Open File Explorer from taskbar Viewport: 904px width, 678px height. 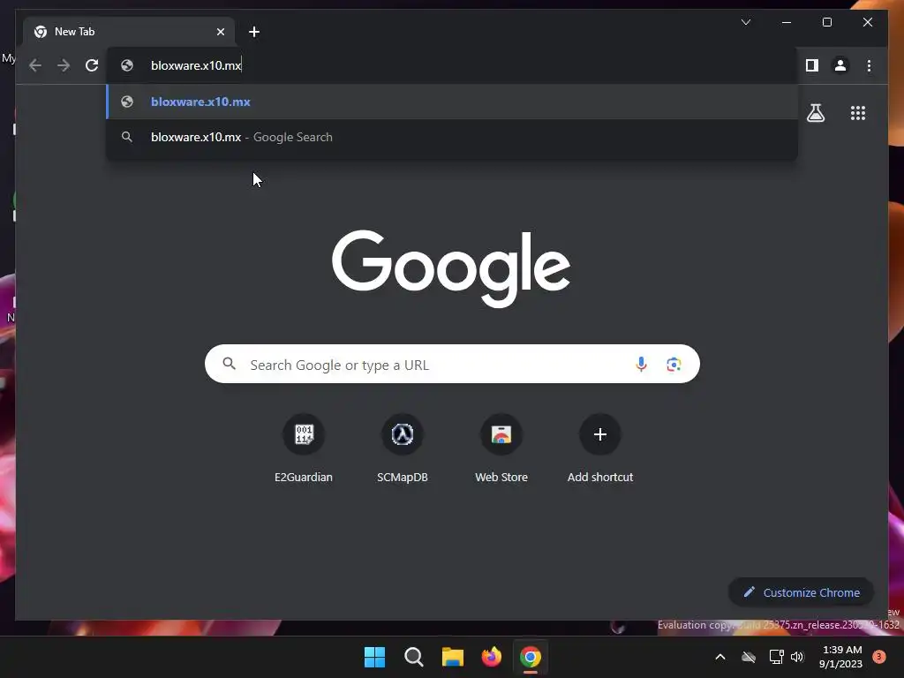click(453, 657)
